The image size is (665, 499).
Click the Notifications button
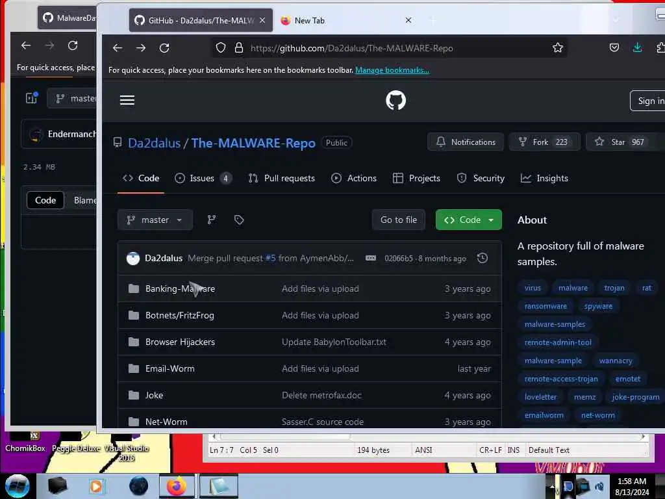point(466,142)
